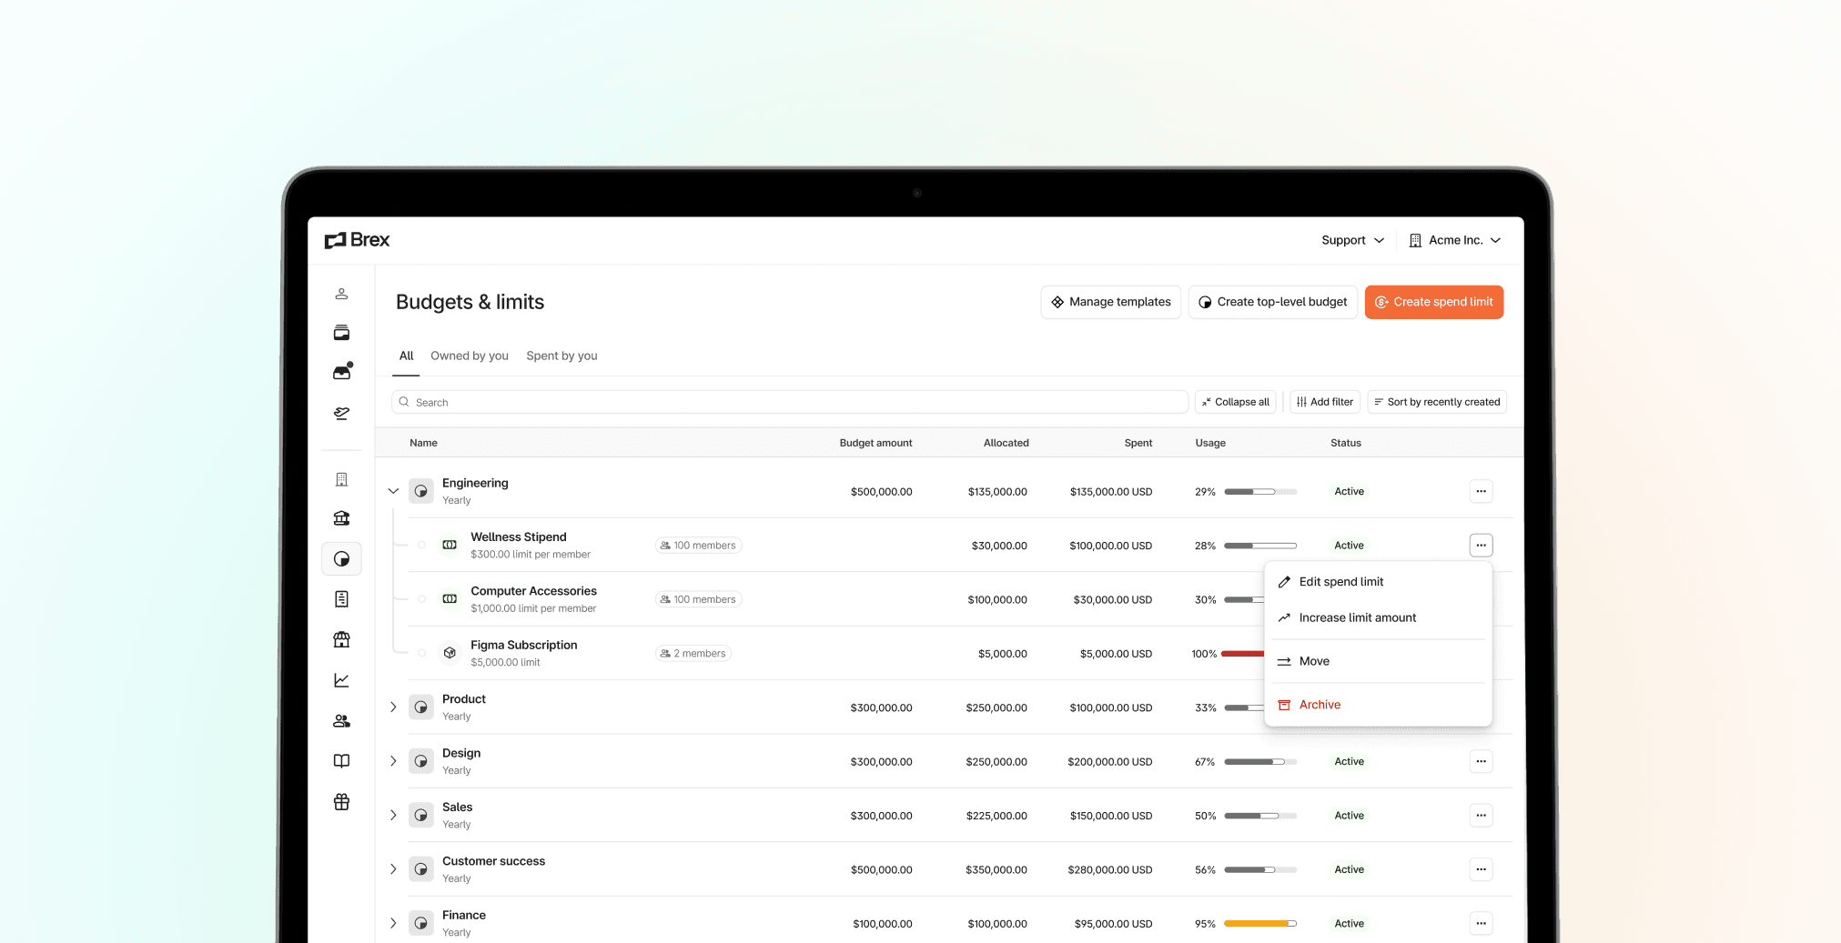Open the book icon in sidebar
Screen dimensions: 1841x943
341,761
